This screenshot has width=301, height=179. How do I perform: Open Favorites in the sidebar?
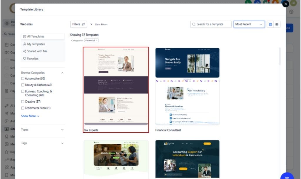tap(33, 58)
